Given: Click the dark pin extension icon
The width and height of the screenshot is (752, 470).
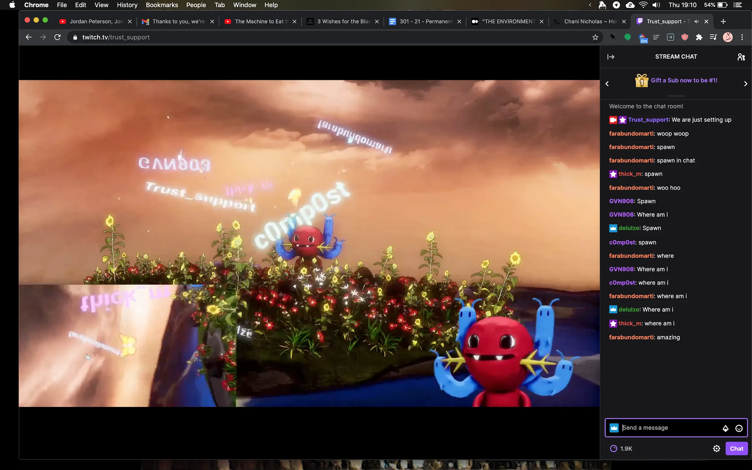Looking at the screenshot, I should click(x=613, y=37).
